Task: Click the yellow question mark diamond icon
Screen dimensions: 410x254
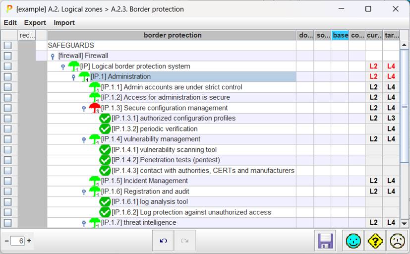Action: click(375, 241)
